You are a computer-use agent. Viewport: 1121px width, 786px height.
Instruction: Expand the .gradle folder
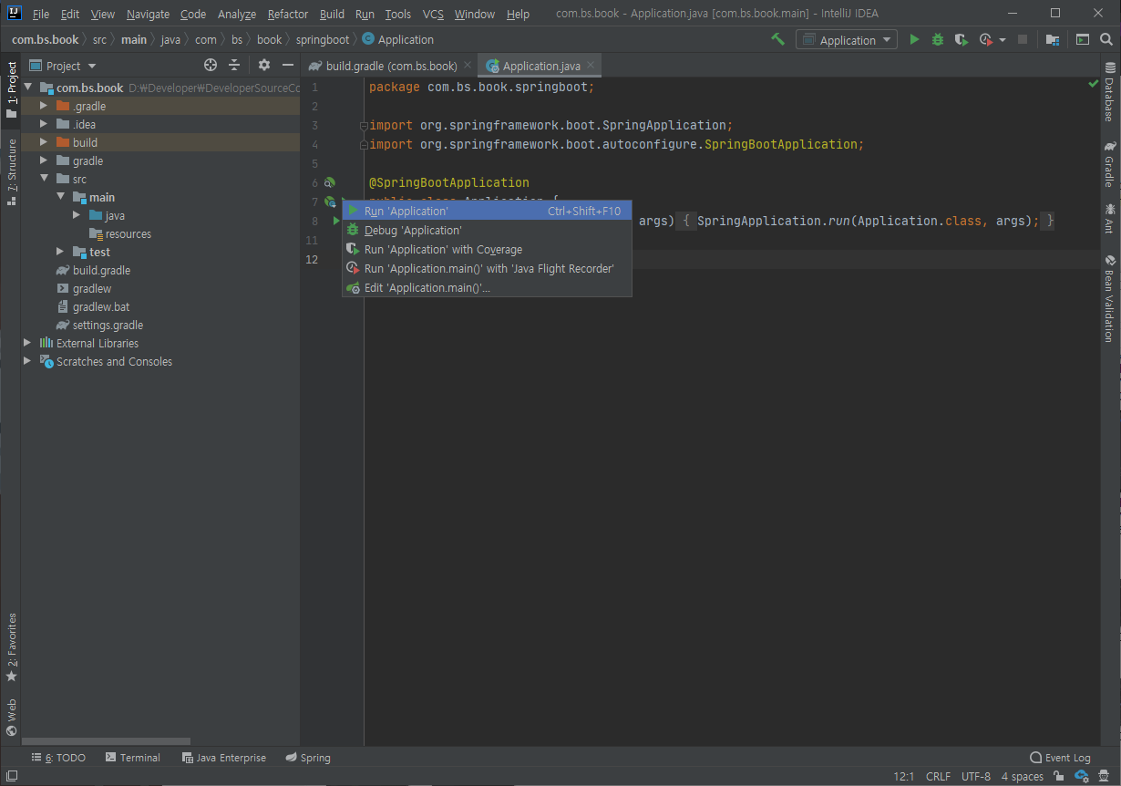44,106
